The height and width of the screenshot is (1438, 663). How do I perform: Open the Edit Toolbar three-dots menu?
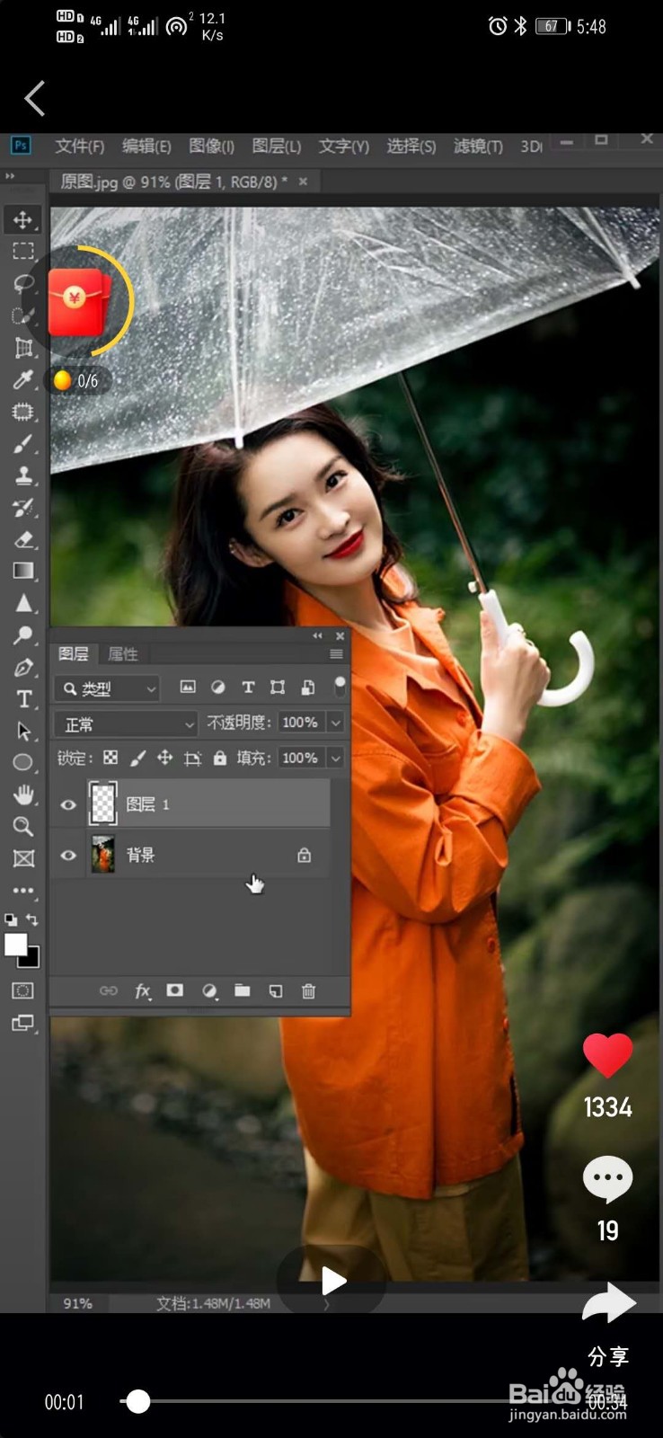click(x=23, y=891)
